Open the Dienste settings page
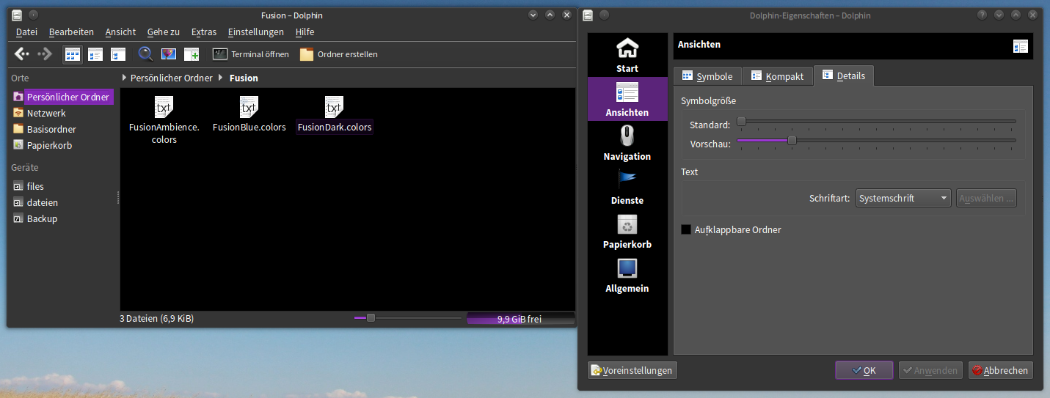 (627, 187)
